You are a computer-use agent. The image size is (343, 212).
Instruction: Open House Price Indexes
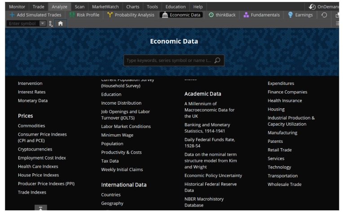(x=38, y=175)
